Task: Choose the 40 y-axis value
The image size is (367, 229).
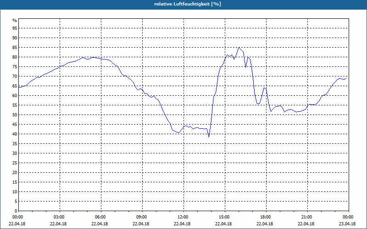Action: pos(15,134)
